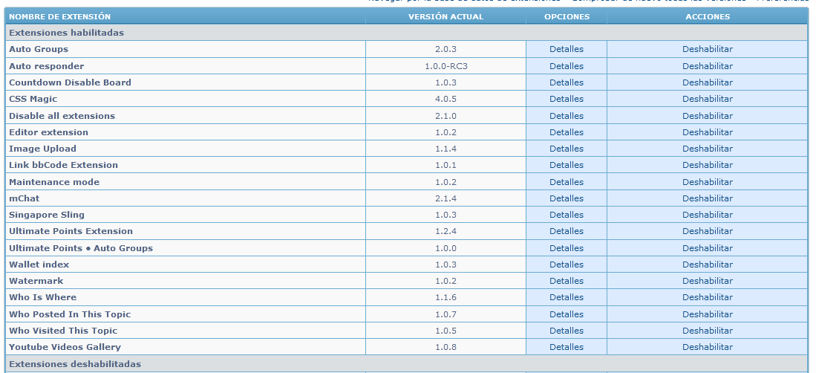This screenshot has height=373, width=816.
Task: Deshabilitar the Editor extension
Action: pos(708,132)
